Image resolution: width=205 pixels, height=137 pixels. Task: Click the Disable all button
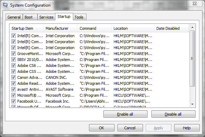[x=173, y=114]
